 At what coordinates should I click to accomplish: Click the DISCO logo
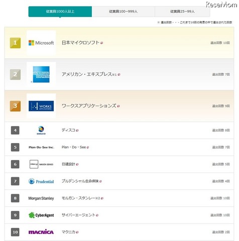[41, 131]
